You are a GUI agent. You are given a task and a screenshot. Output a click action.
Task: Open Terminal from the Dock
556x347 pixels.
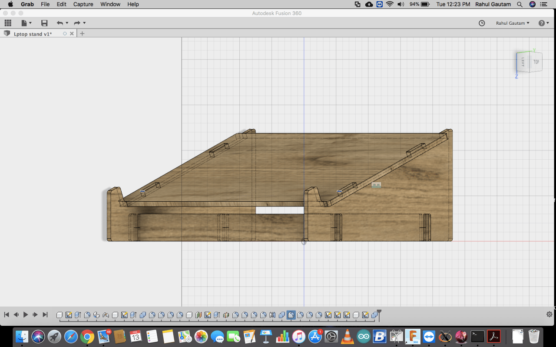477,336
